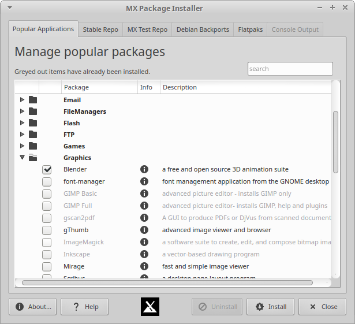355x324 pixels.
Task: Select the gThumb package name
Action: (x=76, y=230)
